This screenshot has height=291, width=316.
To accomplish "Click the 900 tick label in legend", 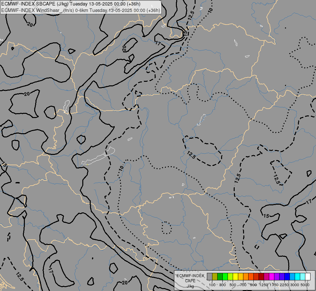I will coord(253,285).
